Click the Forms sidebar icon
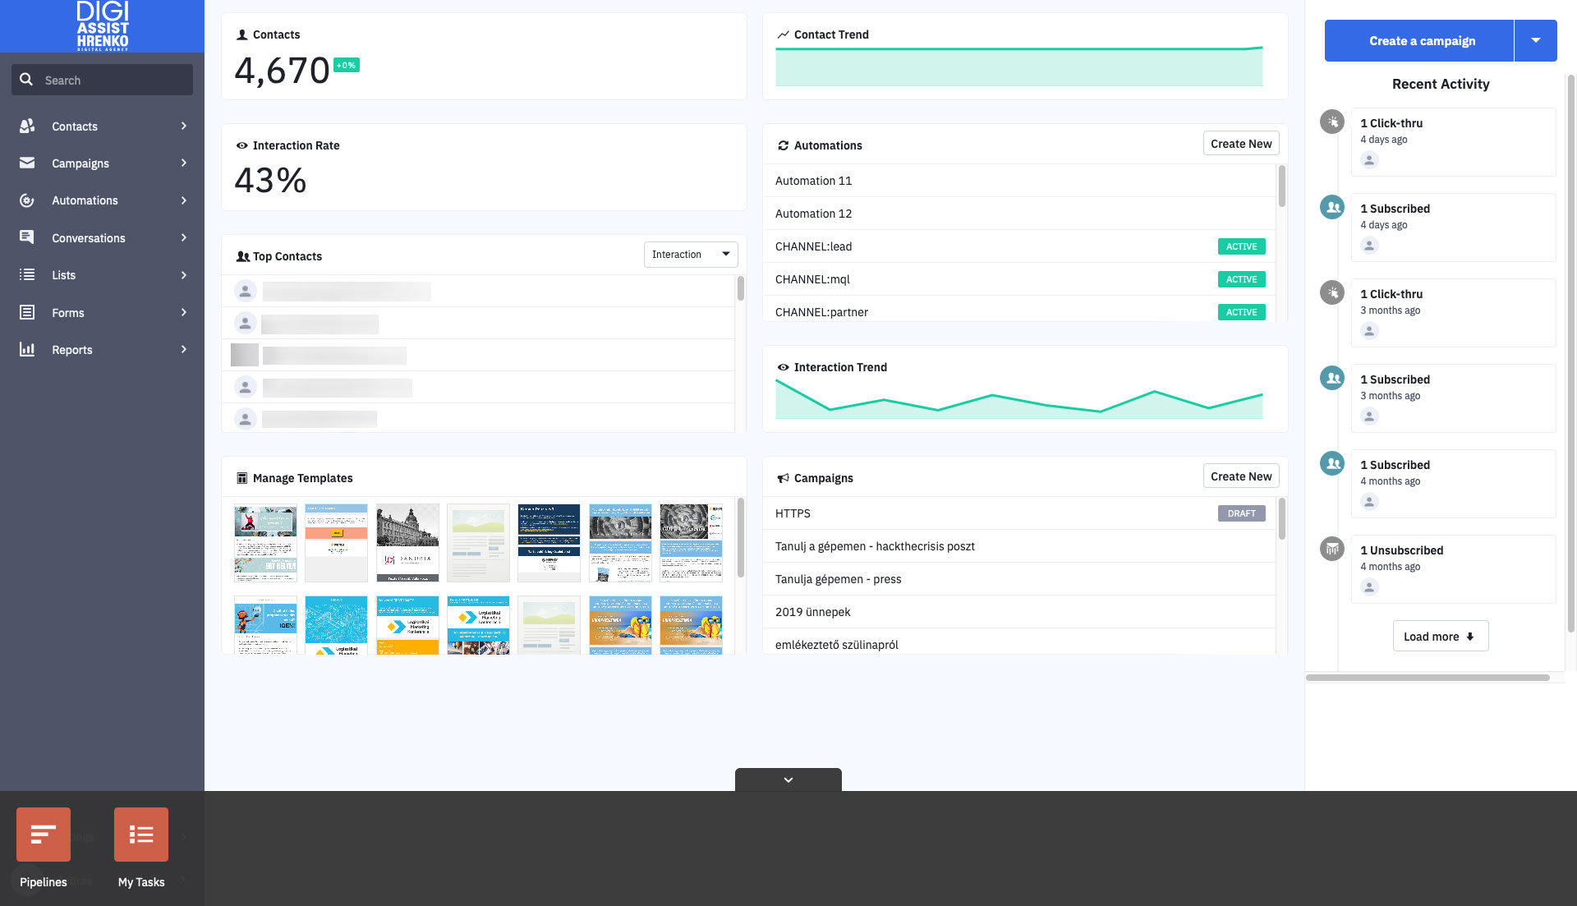Viewport: 1577px width, 906px height. (x=27, y=312)
